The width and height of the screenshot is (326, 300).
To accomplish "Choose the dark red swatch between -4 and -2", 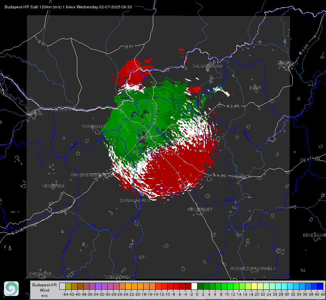I will click(x=188, y=286).
